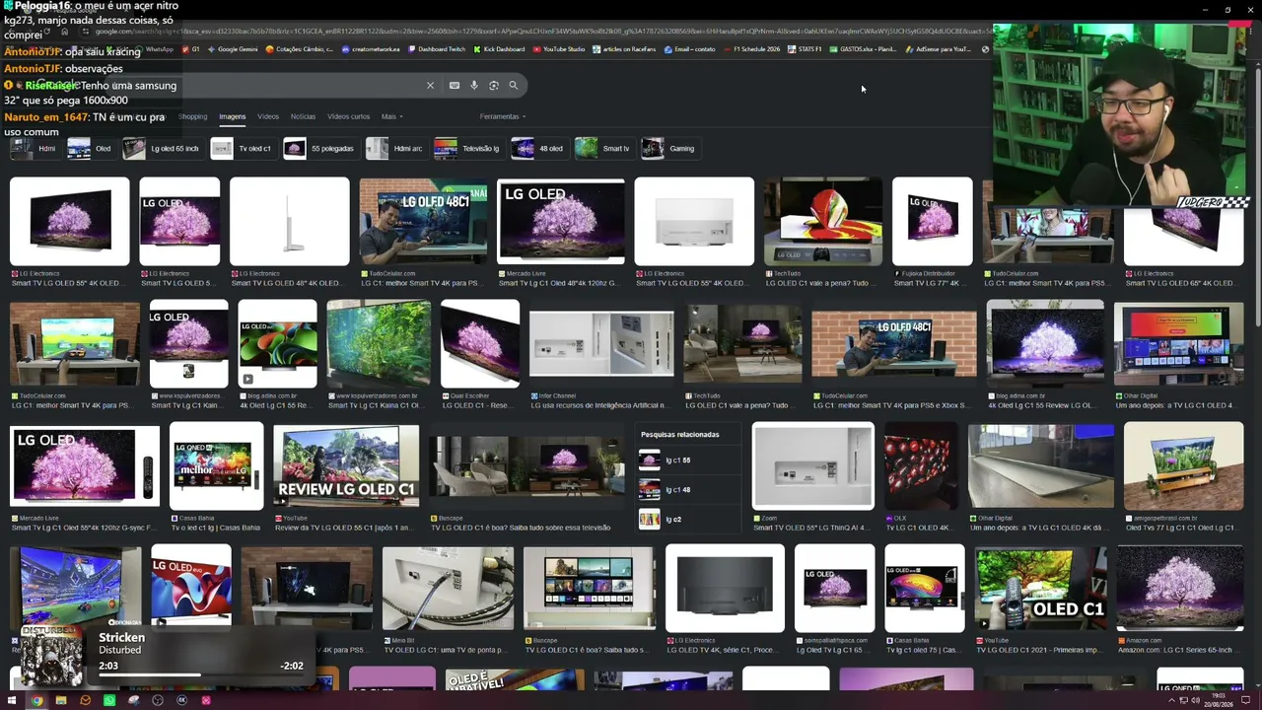Open the LG usa Inteligência Artificial ports thumbnail
1262x710 pixels.
coord(601,344)
